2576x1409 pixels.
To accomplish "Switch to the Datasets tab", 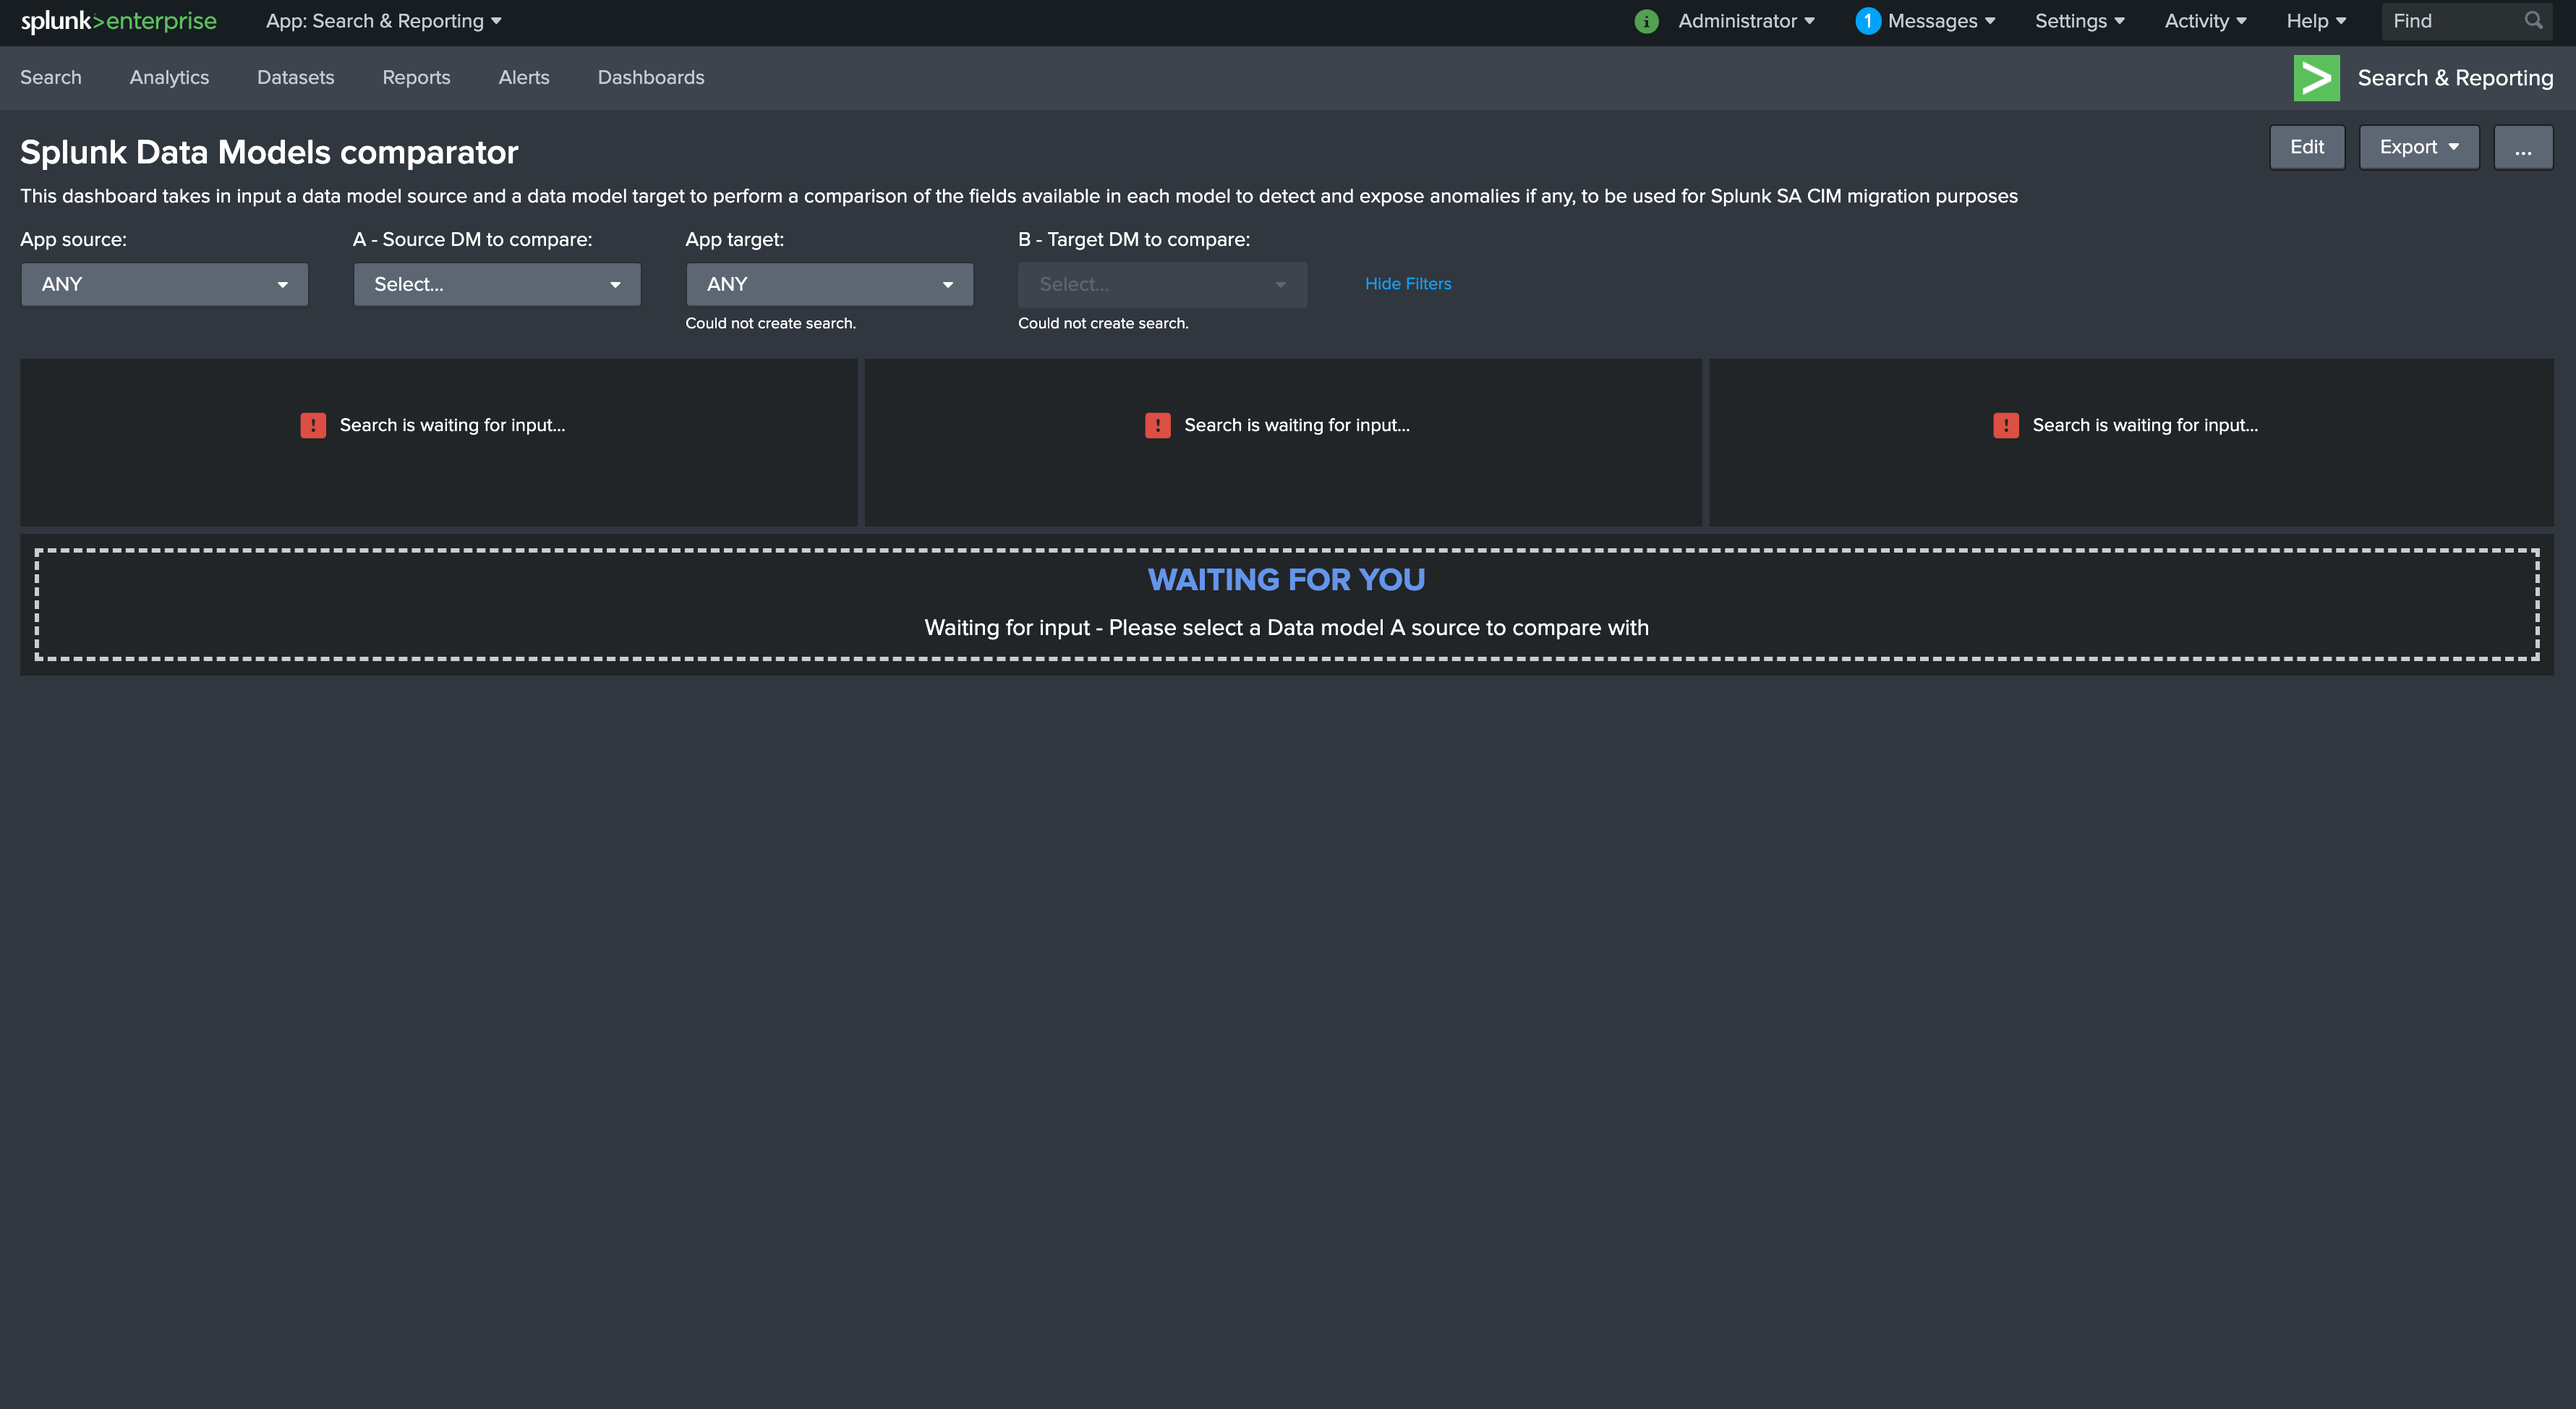I will coord(295,78).
